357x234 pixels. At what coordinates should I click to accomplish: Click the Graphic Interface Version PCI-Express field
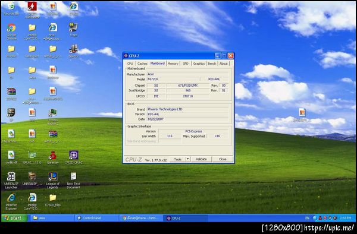193,131
